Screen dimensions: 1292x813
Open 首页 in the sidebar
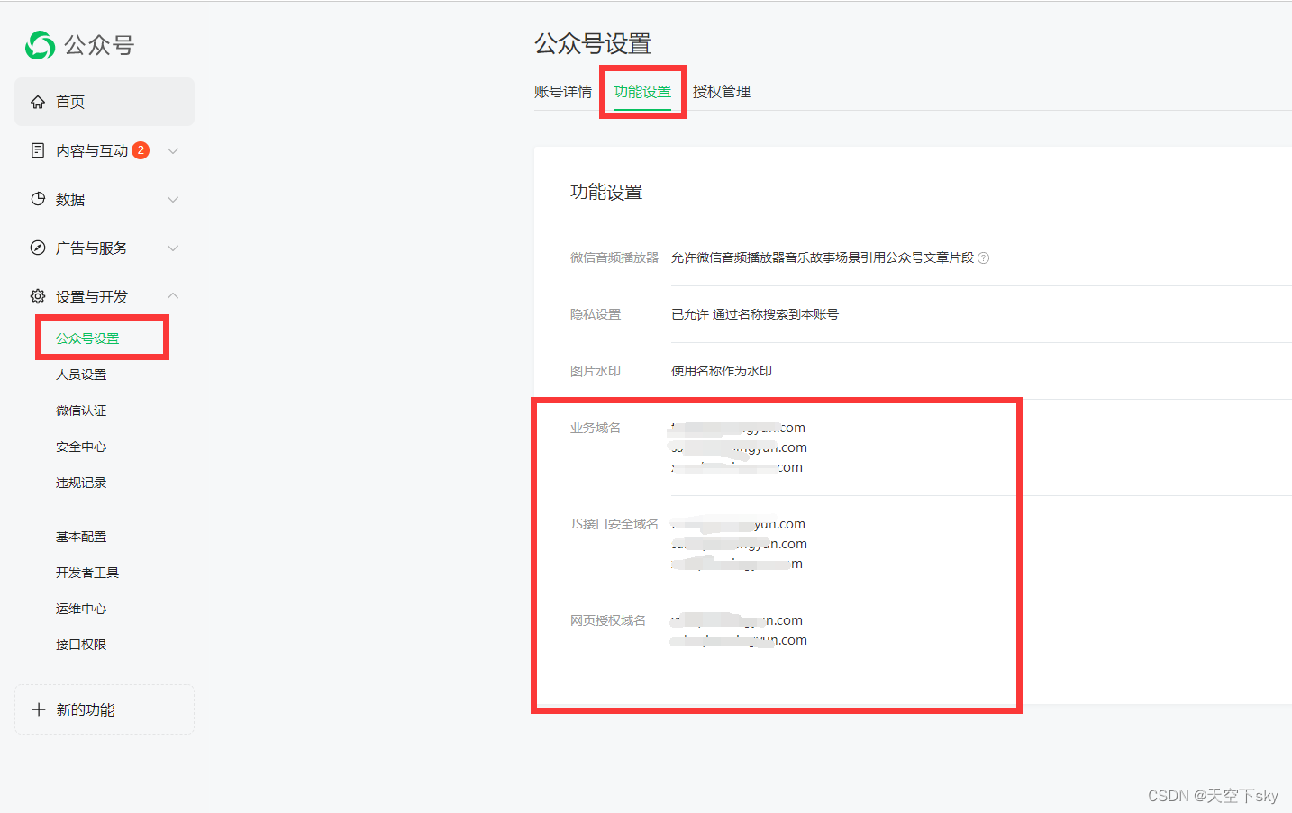pos(105,102)
